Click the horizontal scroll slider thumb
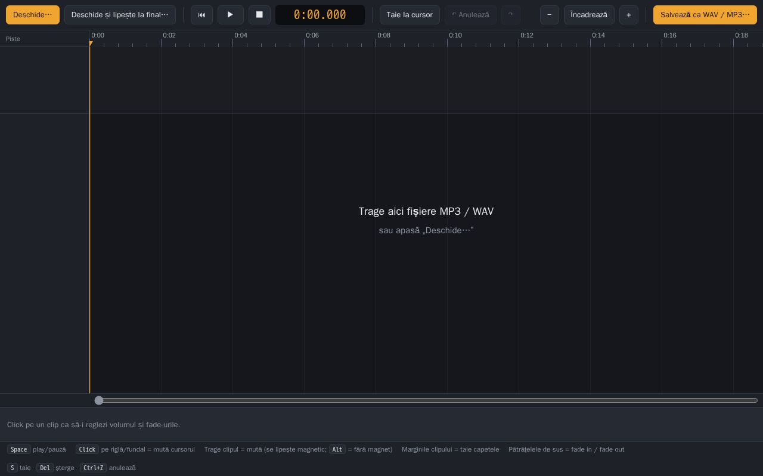This screenshot has width=763, height=476. click(x=99, y=400)
